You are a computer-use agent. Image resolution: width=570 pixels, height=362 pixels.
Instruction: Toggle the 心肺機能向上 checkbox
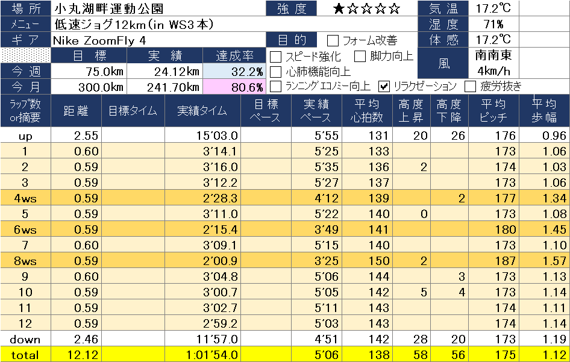pos(276,71)
